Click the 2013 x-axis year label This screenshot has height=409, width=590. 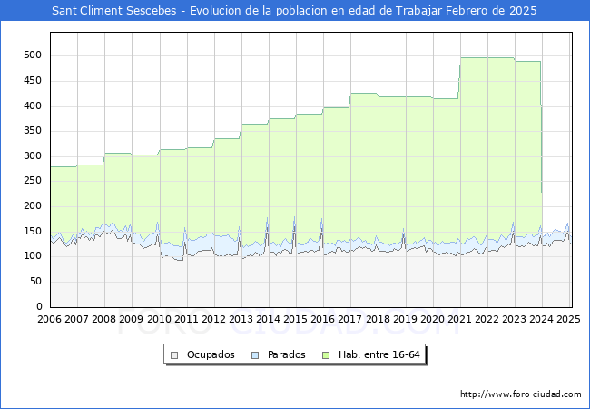point(241,319)
